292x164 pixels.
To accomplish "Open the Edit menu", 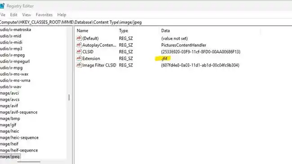I will [13, 15].
